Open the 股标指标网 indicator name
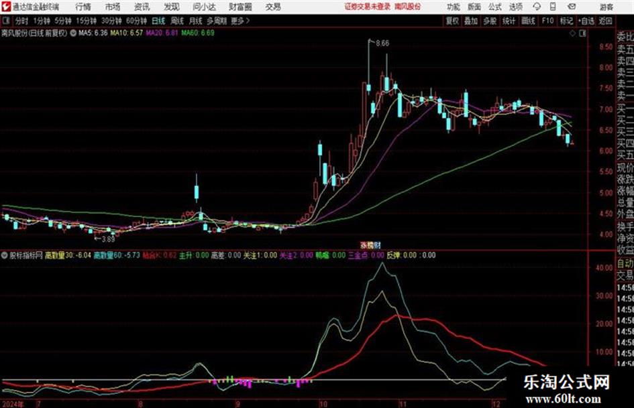 click(26, 255)
